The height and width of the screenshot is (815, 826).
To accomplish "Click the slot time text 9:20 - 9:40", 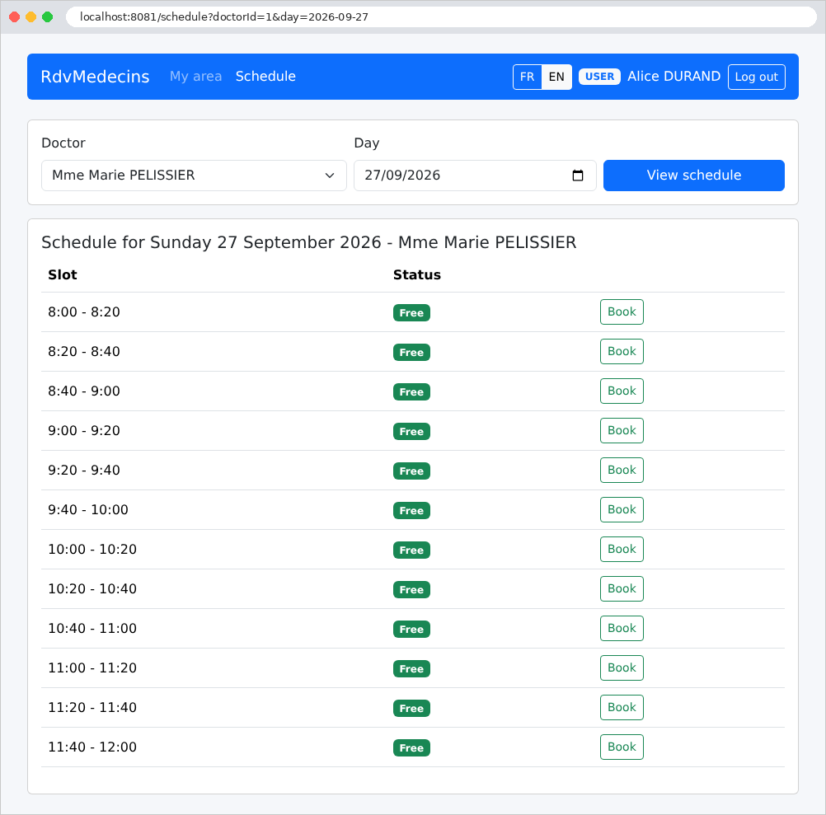I will pyautogui.click(x=84, y=471).
